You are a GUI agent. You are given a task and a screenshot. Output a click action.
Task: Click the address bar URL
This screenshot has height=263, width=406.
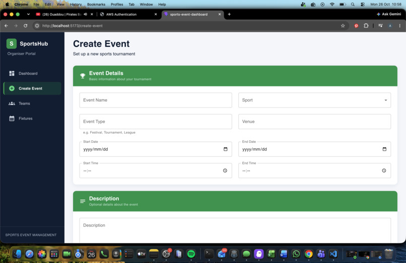73,26
